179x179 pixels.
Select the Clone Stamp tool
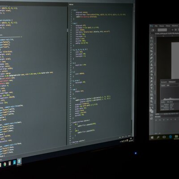tap(152, 65)
